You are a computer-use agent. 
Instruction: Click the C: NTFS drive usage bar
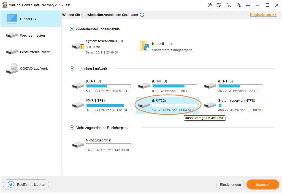pyautogui.click(x=108, y=86)
